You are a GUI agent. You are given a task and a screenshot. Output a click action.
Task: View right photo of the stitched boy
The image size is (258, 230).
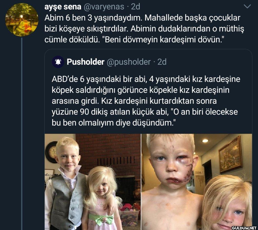point(197,182)
